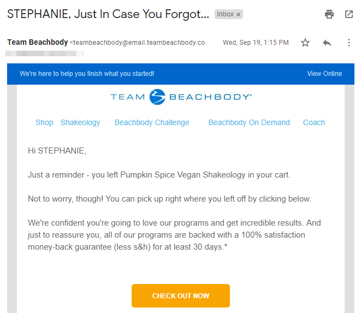
Task: Open the Shop navigation link
Action: pos(44,122)
